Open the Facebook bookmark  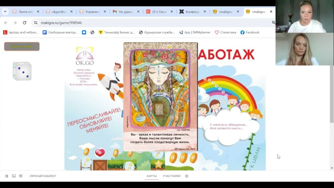250,32
